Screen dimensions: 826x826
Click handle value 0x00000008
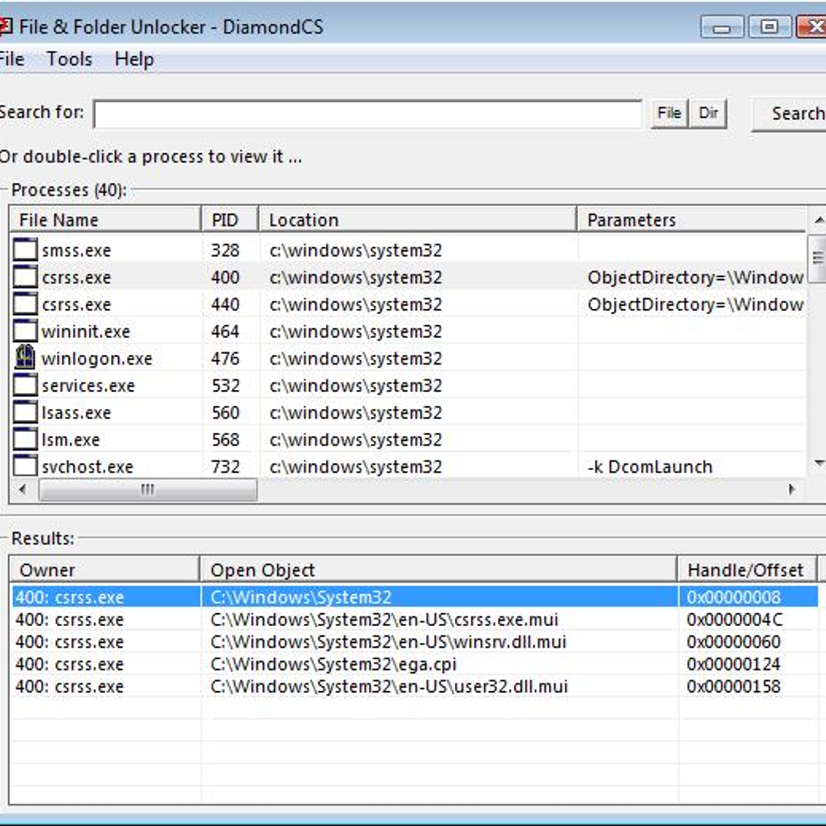pos(734,597)
